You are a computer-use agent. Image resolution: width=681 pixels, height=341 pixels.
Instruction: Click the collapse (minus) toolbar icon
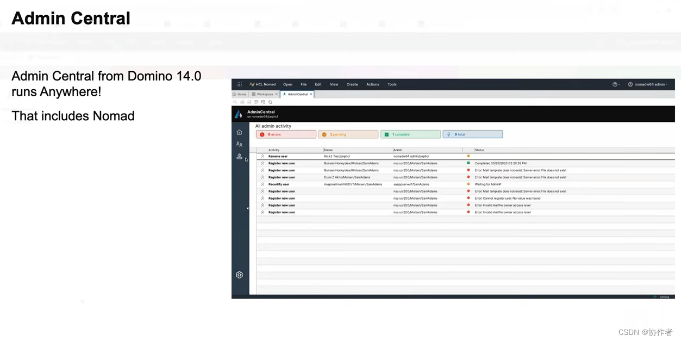pyautogui.click(x=249, y=102)
